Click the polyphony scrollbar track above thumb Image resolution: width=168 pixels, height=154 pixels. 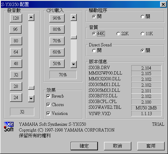pyautogui.click(x=31, y=53)
